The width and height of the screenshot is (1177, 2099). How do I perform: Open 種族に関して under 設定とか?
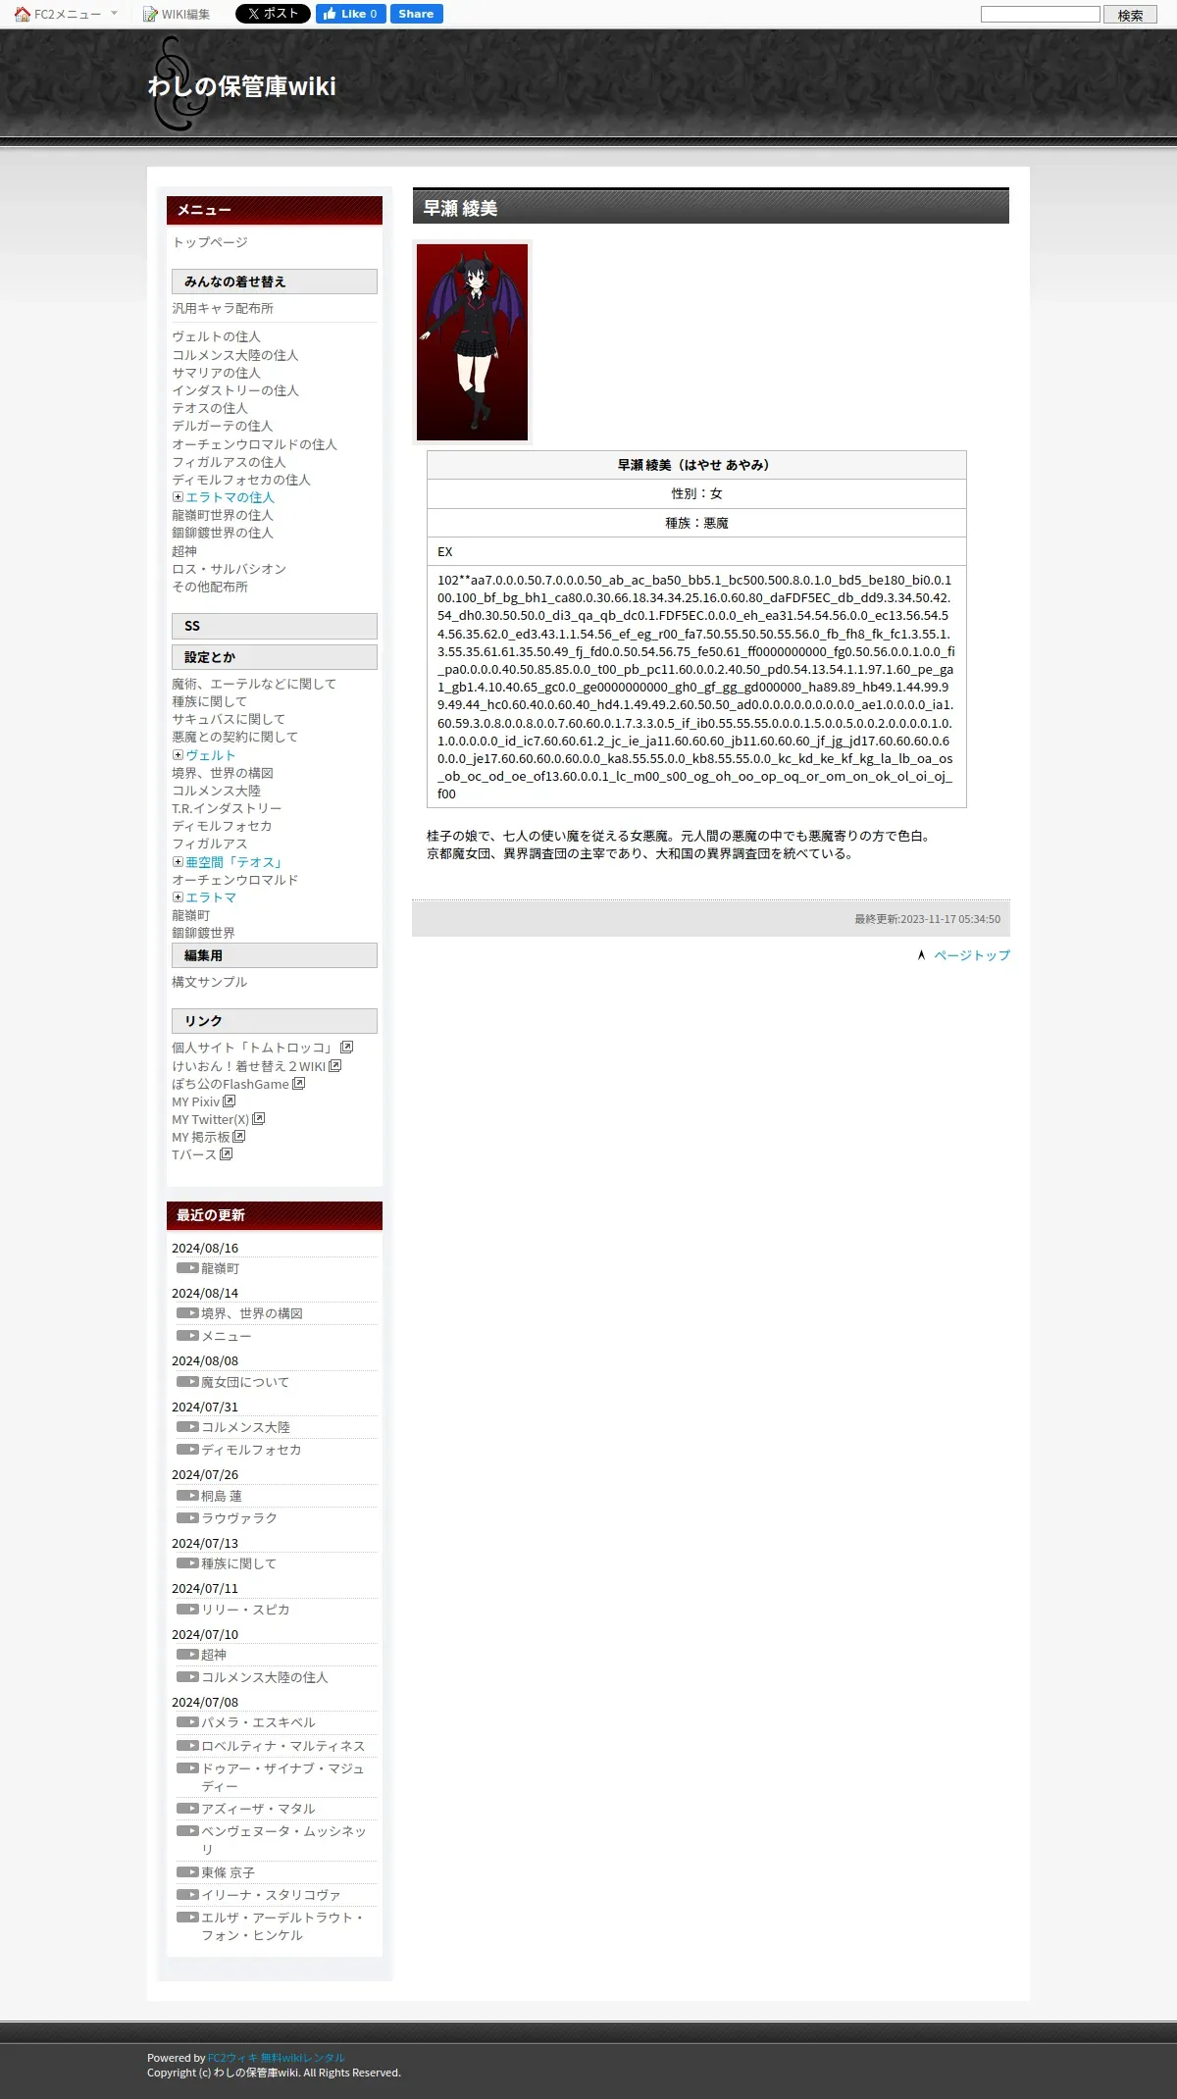(209, 701)
